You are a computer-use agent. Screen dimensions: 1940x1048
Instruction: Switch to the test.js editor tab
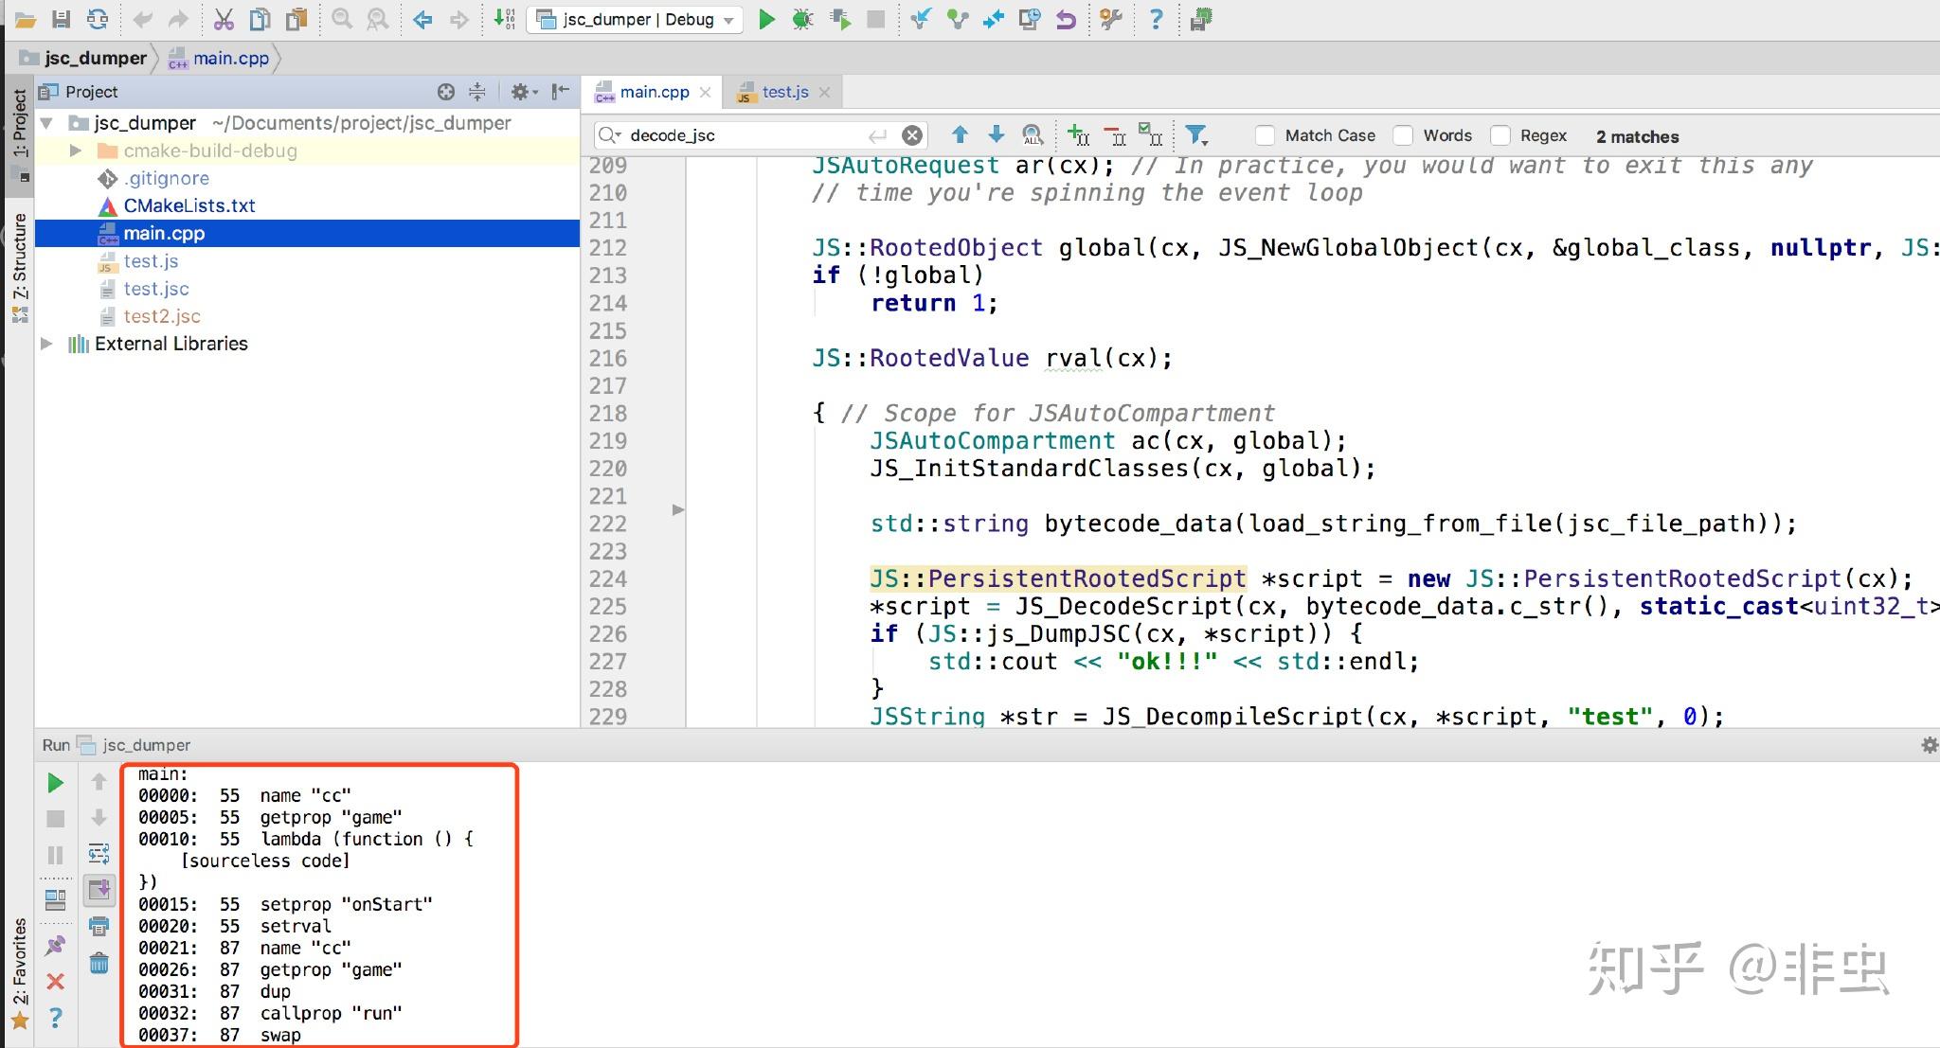784,92
